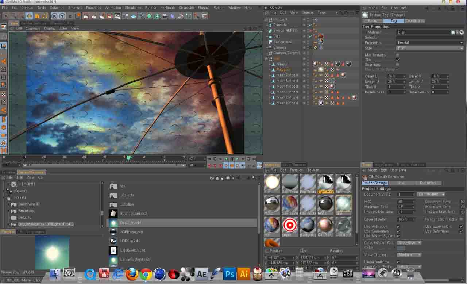Click the Offset U value field
Viewport: 467px width, 284px height.
[x=396, y=76]
